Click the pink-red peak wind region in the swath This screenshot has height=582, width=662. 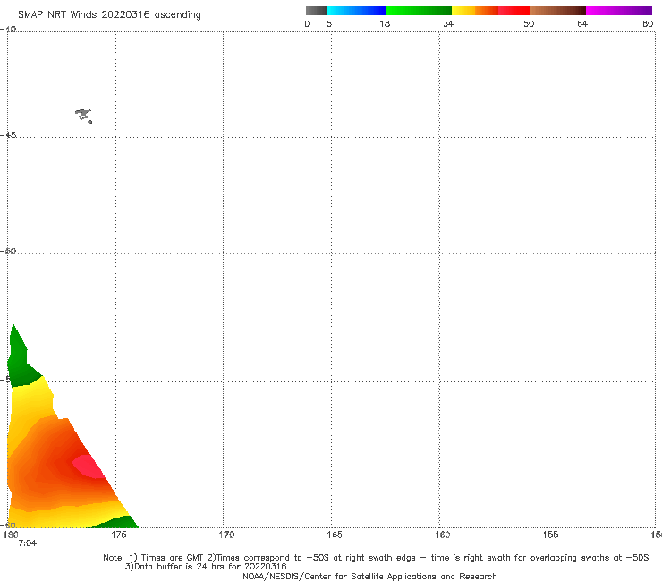[89, 466]
